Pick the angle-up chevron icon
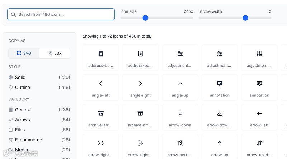The image size is (287, 159). [180, 87]
